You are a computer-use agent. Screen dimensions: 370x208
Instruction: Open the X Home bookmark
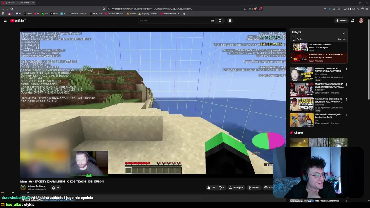54,14
